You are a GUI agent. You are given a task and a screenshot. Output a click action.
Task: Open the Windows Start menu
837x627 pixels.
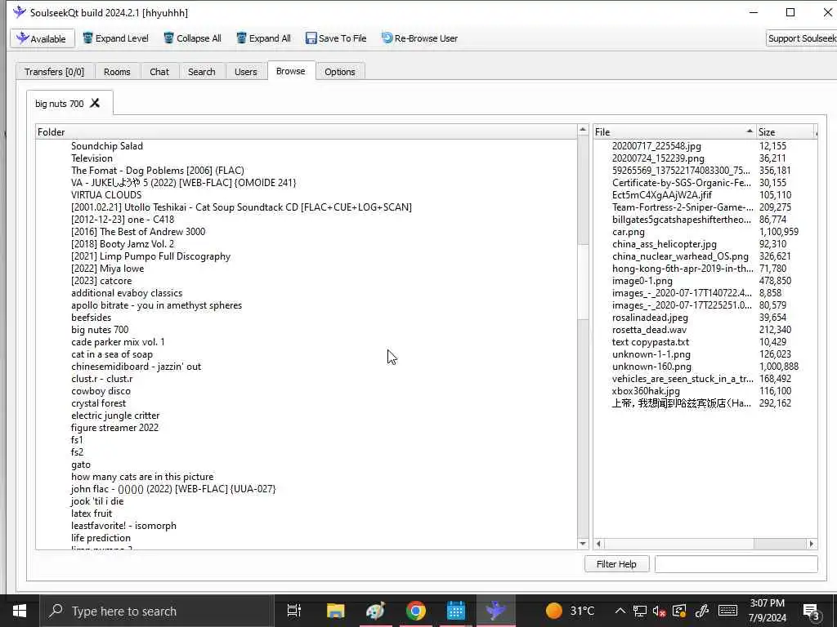tap(20, 611)
